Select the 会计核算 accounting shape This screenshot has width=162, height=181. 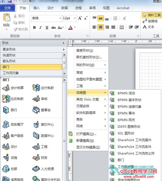pos(13,88)
